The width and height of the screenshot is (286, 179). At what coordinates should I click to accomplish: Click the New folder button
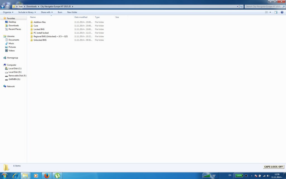72,12
